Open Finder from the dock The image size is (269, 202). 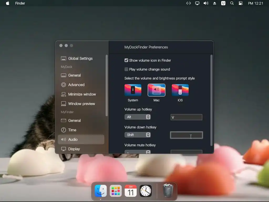[101, 191]
